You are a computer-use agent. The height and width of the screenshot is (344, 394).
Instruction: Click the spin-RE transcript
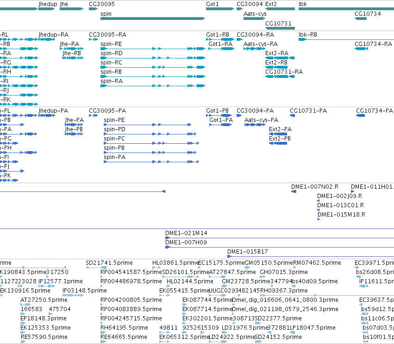pyautogui.click(x=153, y=49)
